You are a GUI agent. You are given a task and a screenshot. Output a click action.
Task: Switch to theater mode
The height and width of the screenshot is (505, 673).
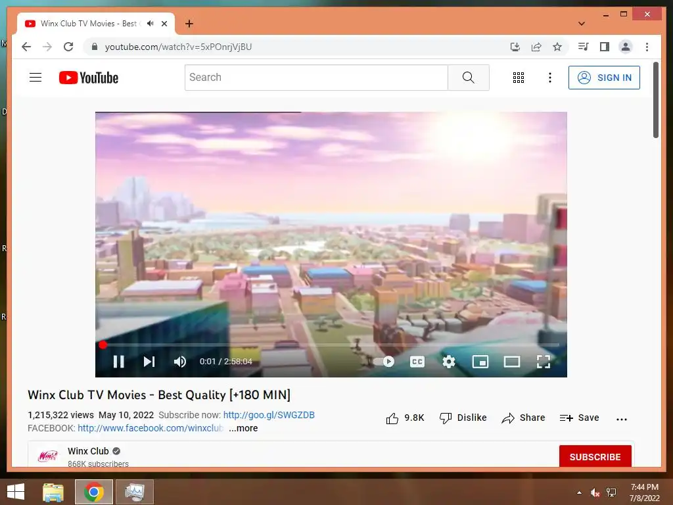click(511, 362)
